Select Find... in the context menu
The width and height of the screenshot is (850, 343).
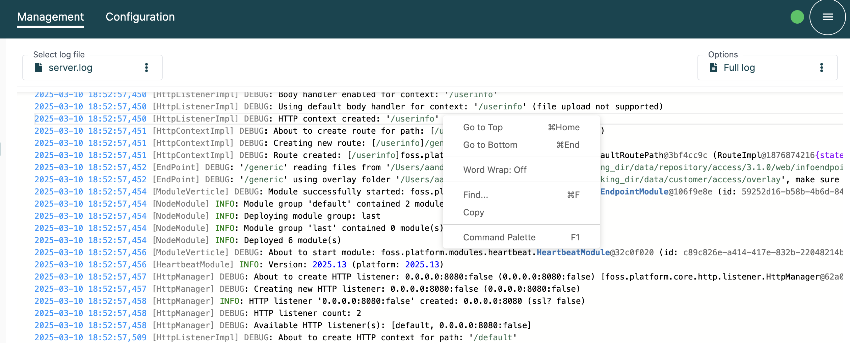475,195
